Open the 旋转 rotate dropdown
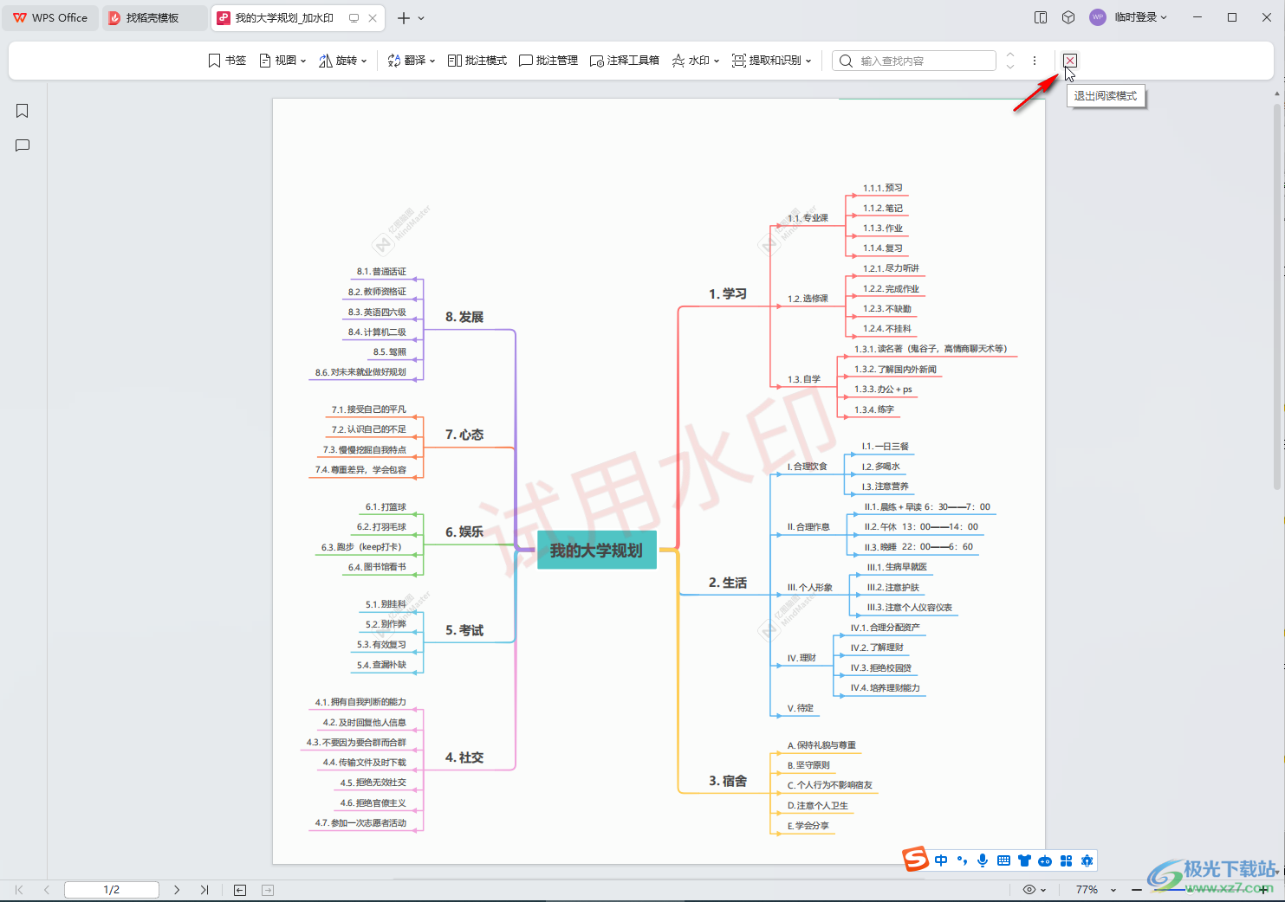Screen dimensions: 1285x902 pos(343,61)
